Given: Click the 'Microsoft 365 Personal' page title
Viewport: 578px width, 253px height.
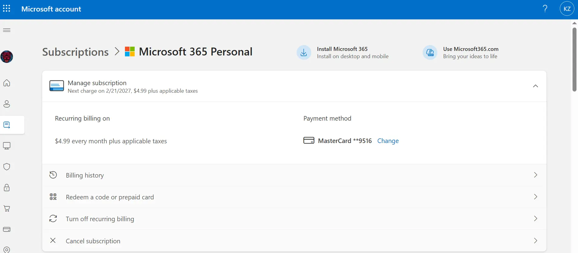Looking at the screenshot, I should (196, 52).
